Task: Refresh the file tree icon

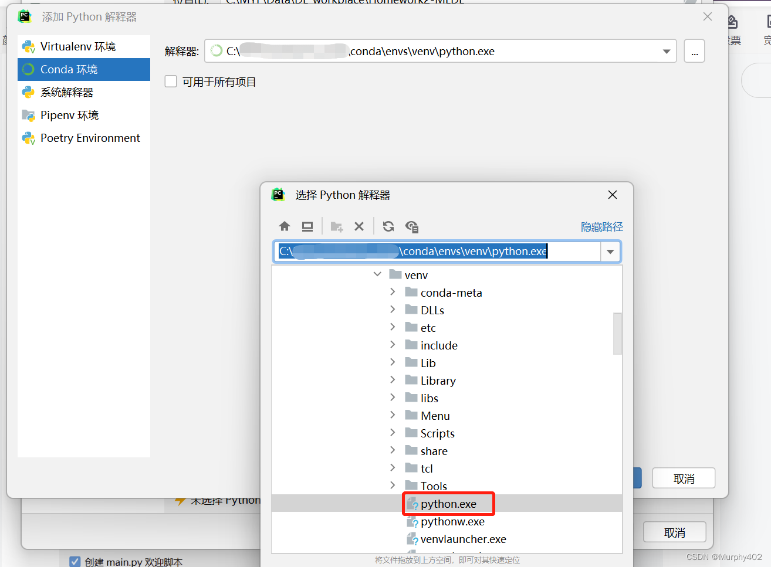Action: [388, 226]
